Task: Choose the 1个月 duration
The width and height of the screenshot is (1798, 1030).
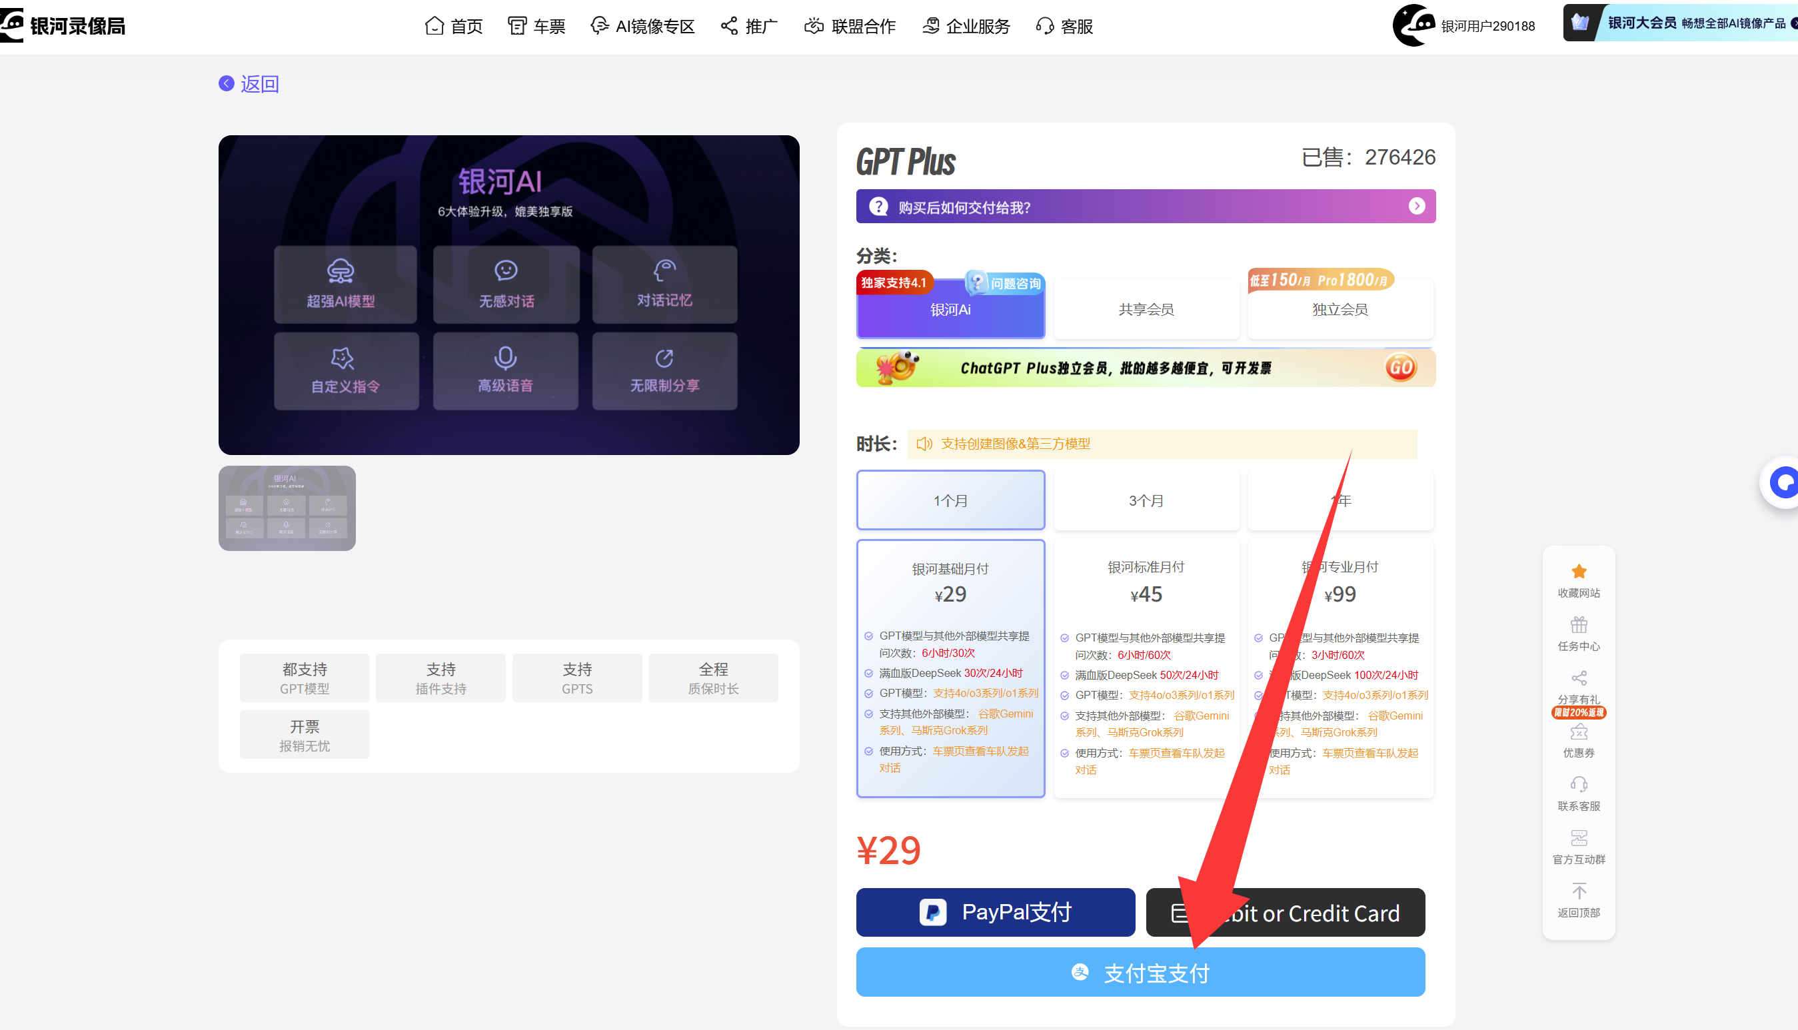Action: (950, 500)
